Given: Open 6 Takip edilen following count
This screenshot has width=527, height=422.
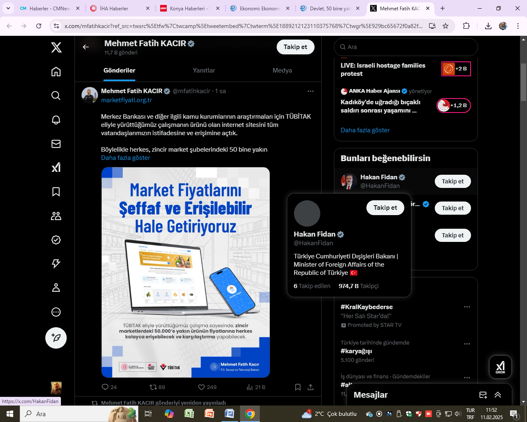Looking at the screenshot, I should (x=312, y=286).
